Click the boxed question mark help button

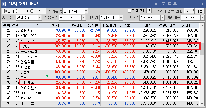[x=149, y=11]
